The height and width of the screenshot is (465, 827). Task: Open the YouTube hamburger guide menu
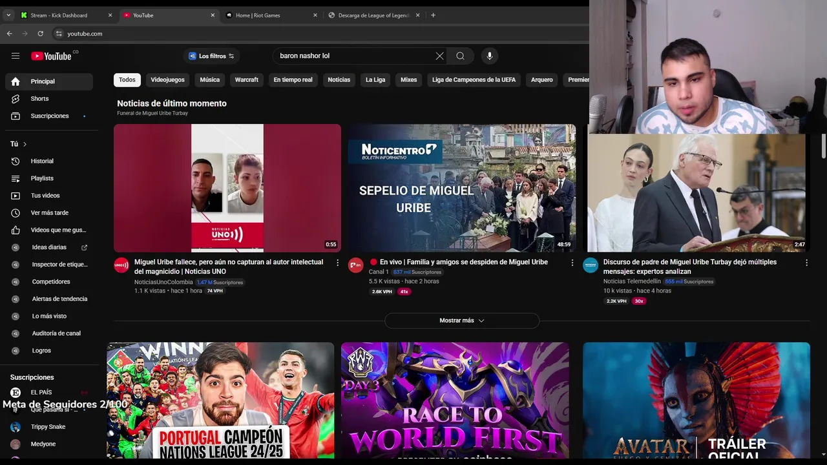16,56
